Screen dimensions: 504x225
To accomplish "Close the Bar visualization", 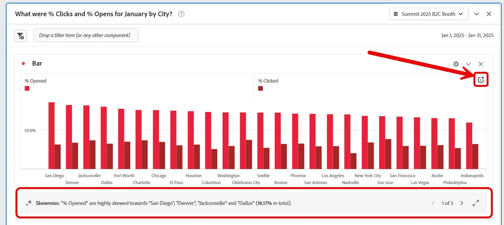I will click(x=481, y=64).
